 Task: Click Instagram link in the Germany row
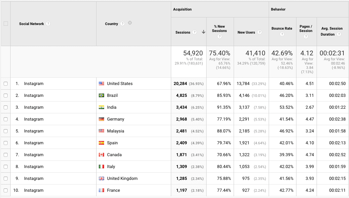(34, 119)
